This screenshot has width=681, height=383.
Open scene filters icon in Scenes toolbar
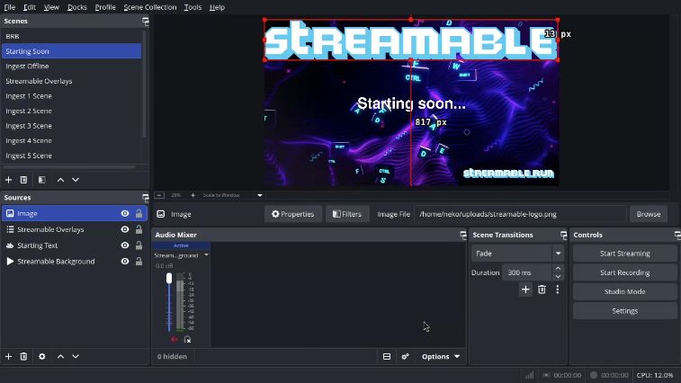(41, 180)
